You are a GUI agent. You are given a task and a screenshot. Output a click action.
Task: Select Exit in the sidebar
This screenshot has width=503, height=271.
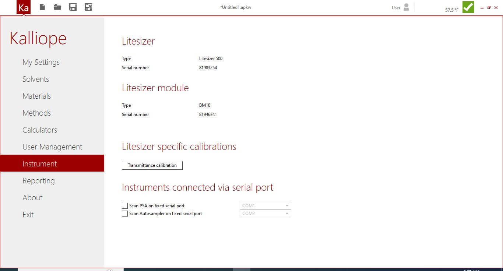28,215
